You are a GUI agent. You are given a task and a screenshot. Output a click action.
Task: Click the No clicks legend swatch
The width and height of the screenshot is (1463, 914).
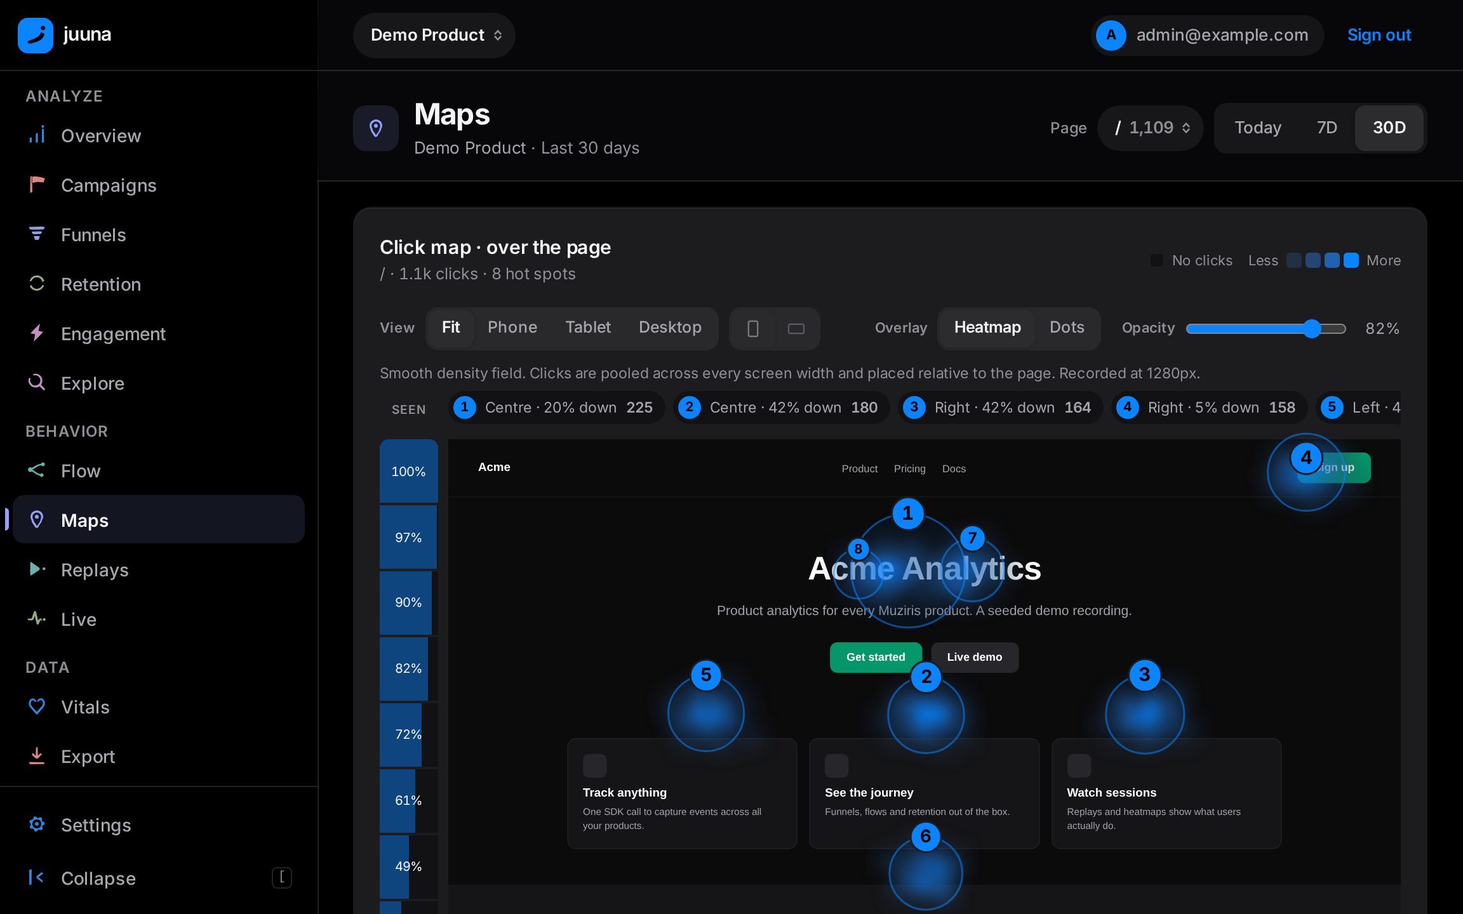point(1157,260)
